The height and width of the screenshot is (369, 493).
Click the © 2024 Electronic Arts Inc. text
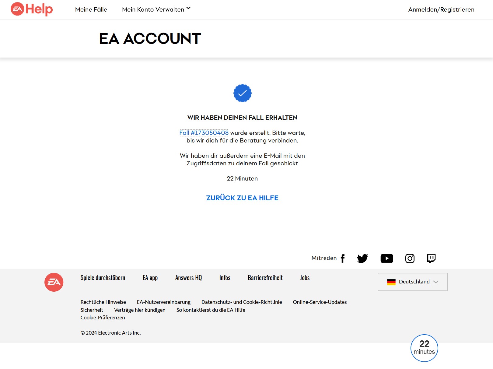pyautogui.click(x=110, y=333)
